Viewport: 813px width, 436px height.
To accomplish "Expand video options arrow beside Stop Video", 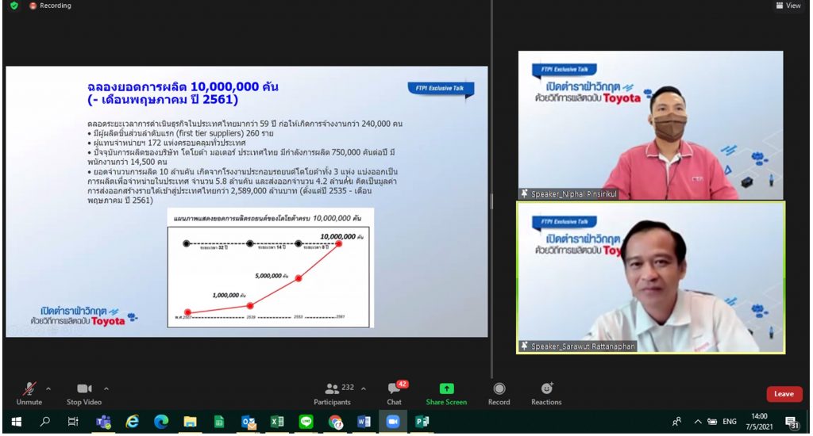I will coord(106,388).
